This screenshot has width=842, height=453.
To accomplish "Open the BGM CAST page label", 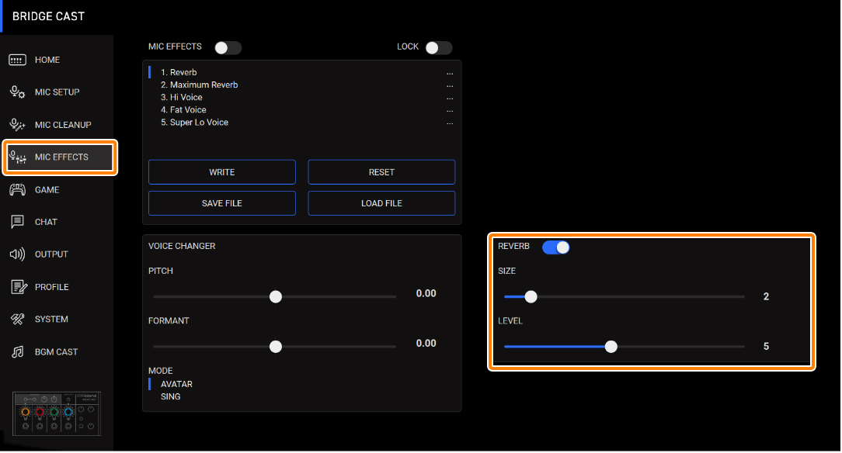I will (x=56, y=351).
